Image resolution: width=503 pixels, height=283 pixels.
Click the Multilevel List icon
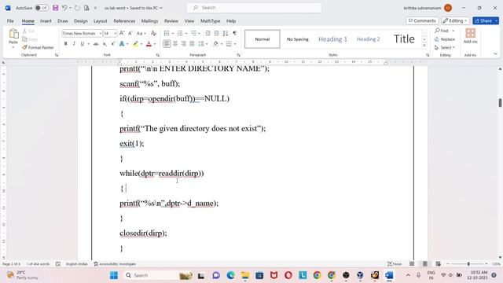click(193, 33)
